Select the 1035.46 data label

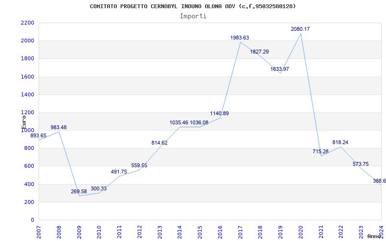tap(179, 122)
